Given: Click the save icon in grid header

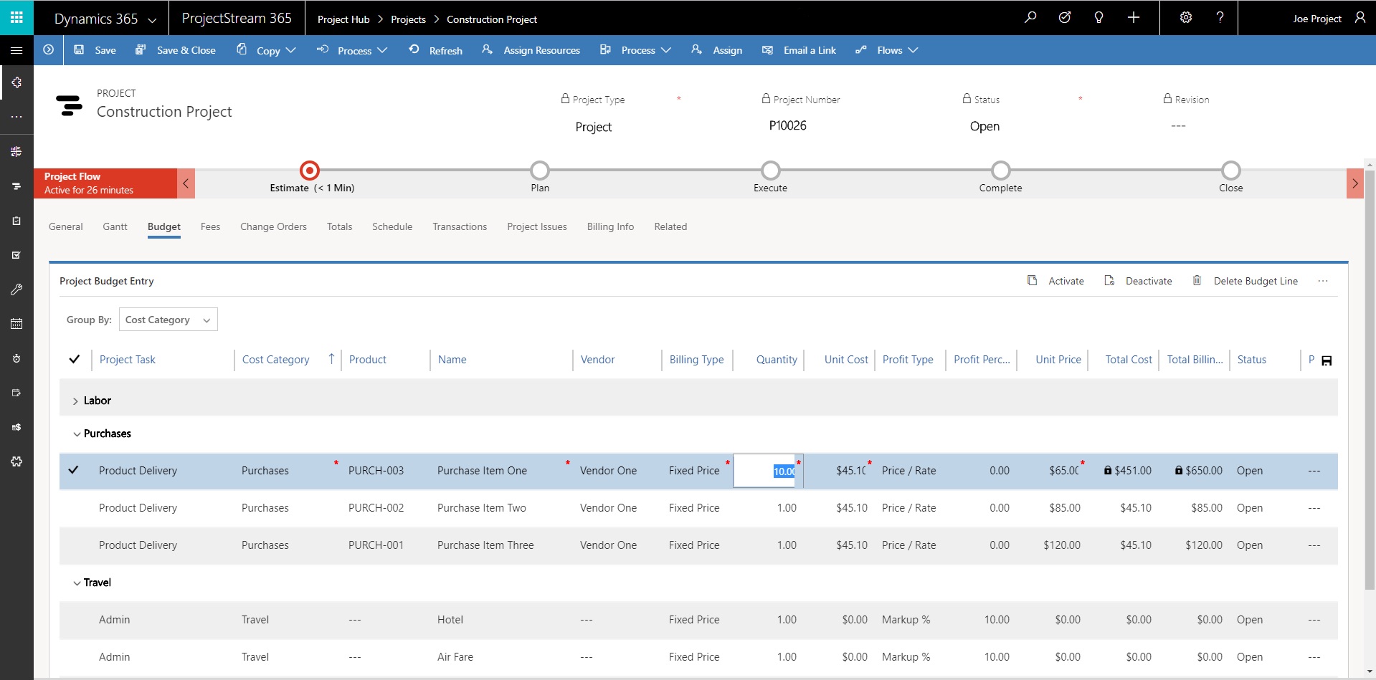Looking at the screenshot, I should [1327, 360].
